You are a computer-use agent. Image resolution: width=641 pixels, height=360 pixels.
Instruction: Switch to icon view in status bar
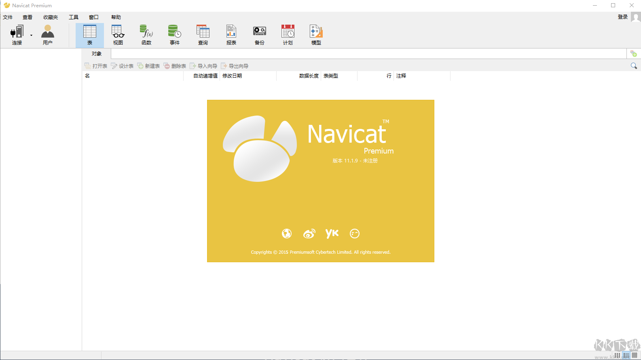click(x=617, y=356)
